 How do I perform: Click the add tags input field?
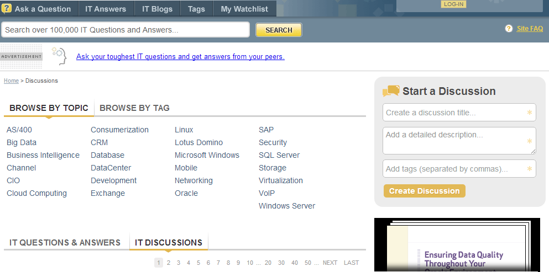(459, 169)
